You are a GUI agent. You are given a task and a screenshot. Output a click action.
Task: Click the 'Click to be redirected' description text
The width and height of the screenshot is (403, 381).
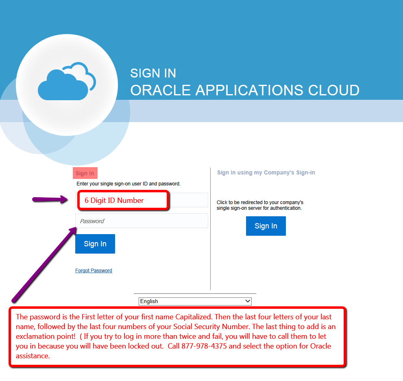click(260, 205)
